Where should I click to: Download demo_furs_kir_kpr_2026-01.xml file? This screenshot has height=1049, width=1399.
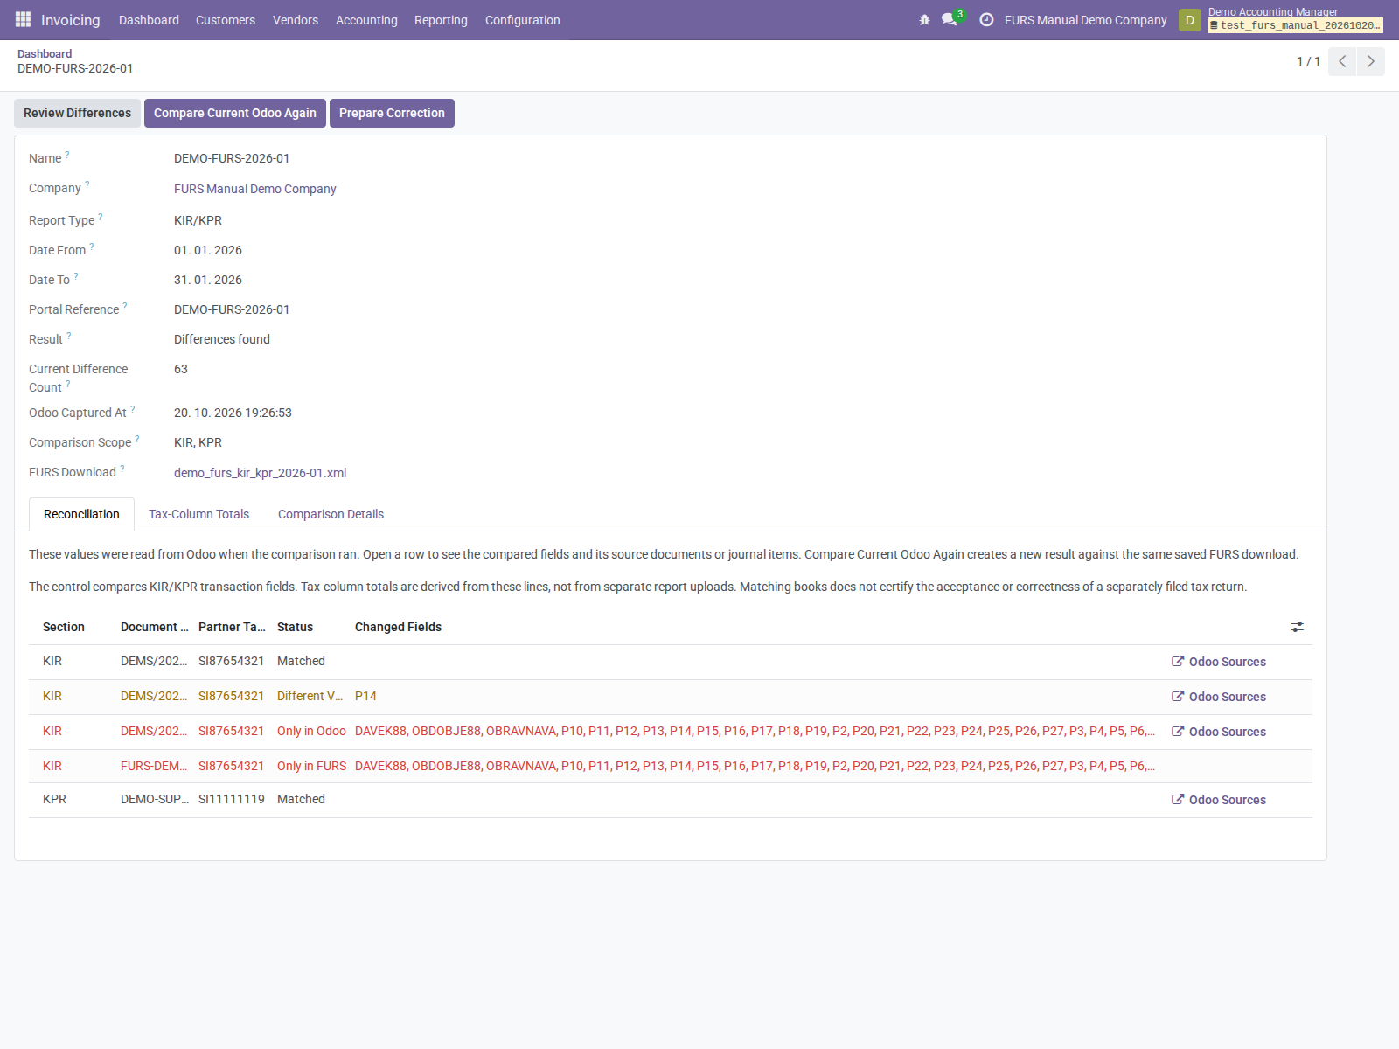pos(261,473)
